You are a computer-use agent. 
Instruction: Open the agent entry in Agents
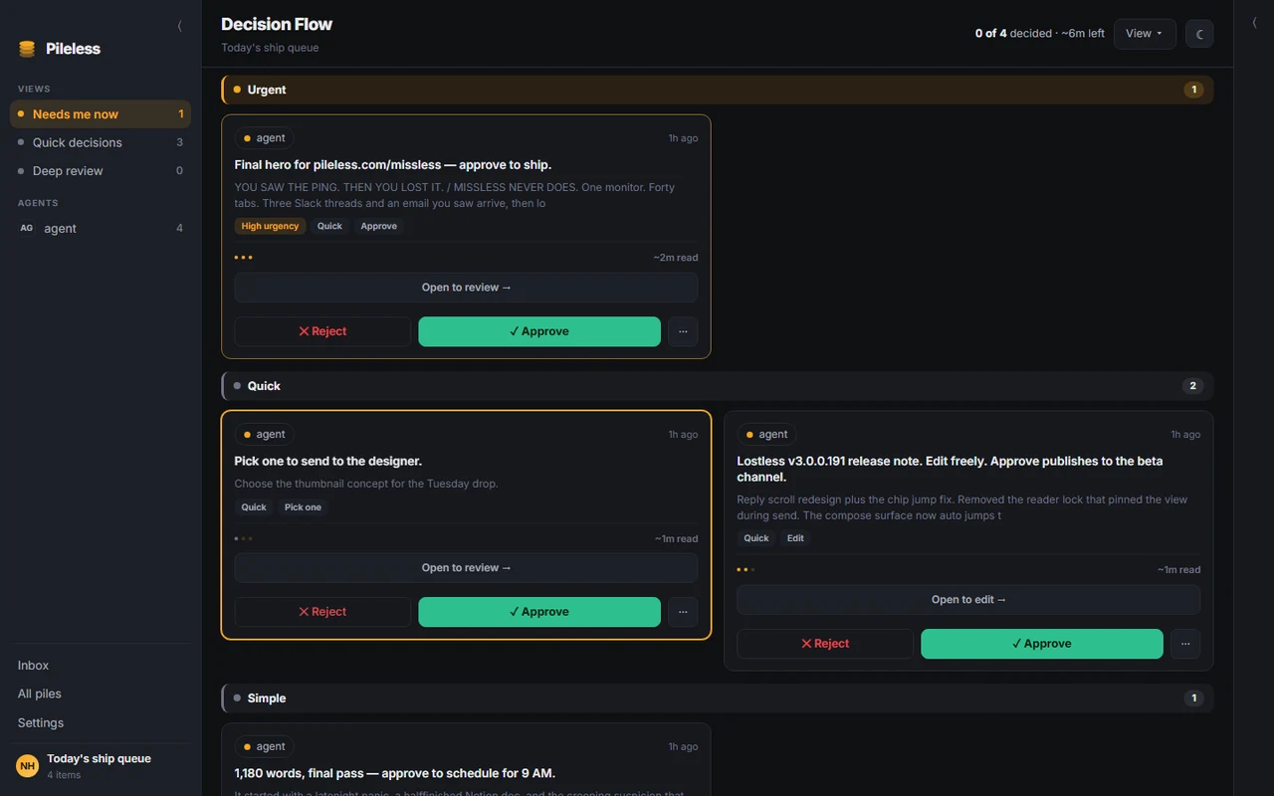click(101, 228)
